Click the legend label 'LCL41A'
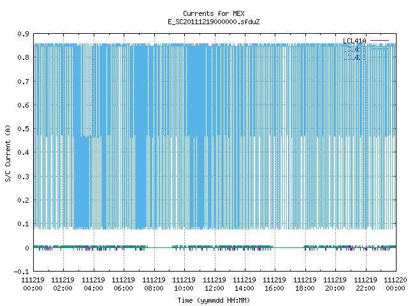The height and width of the screenshot is (306, 408). coord(354,41)
